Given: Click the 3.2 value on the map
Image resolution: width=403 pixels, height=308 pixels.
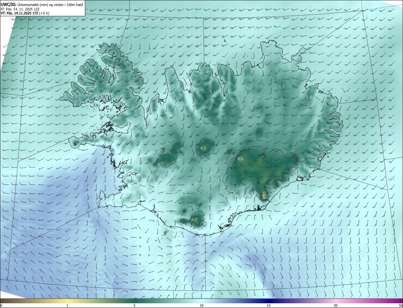Looking at the screenshot, I should click(265, 197).
